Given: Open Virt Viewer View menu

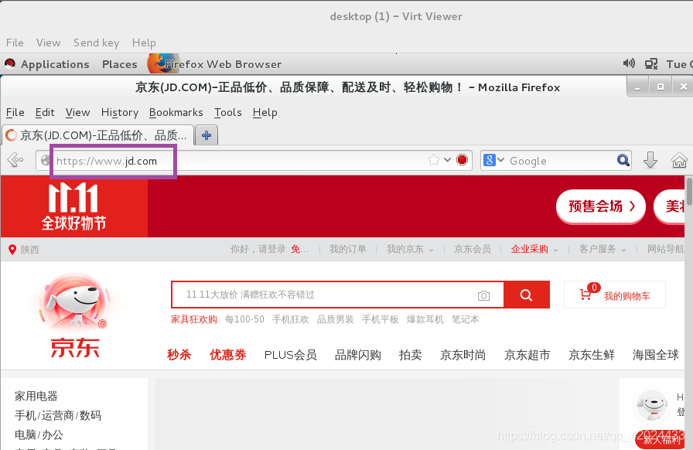Looking at the screenshot, I should tap(48, 43).
